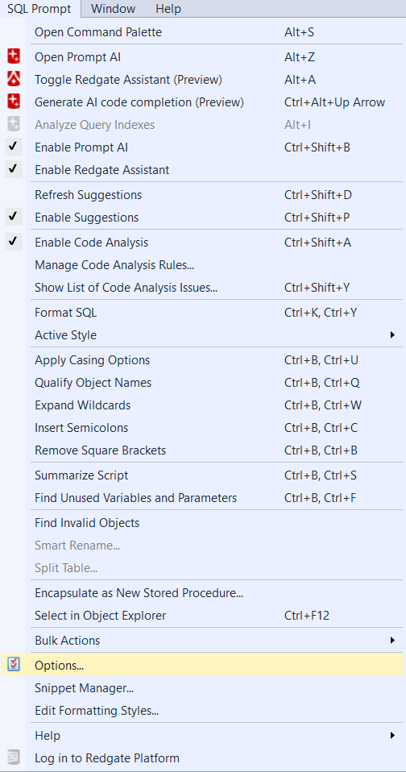The height and width of the screenshot is (772, 406).
Task: Open the SQL Prompt menu bar item
Action: [x=39, y=9]
